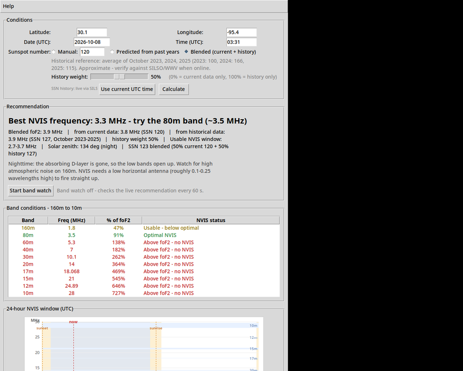Image resolution: width=463 pixels, height=371 pixels.
Task: Click the 50% history weight value
Action: coord(156,77)
